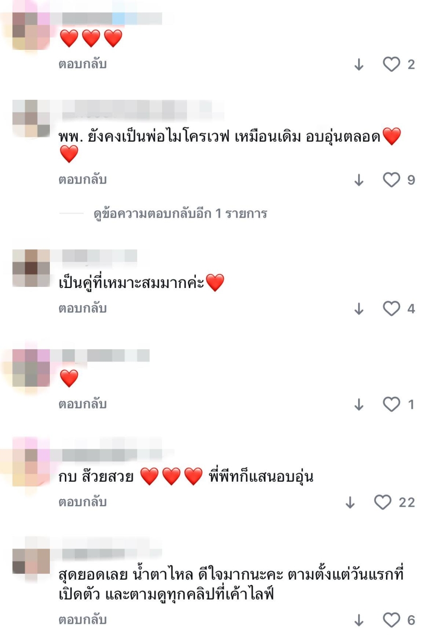
Task: Tap the heart icon showing 6 likes
Action: click(x=391, y=619)
